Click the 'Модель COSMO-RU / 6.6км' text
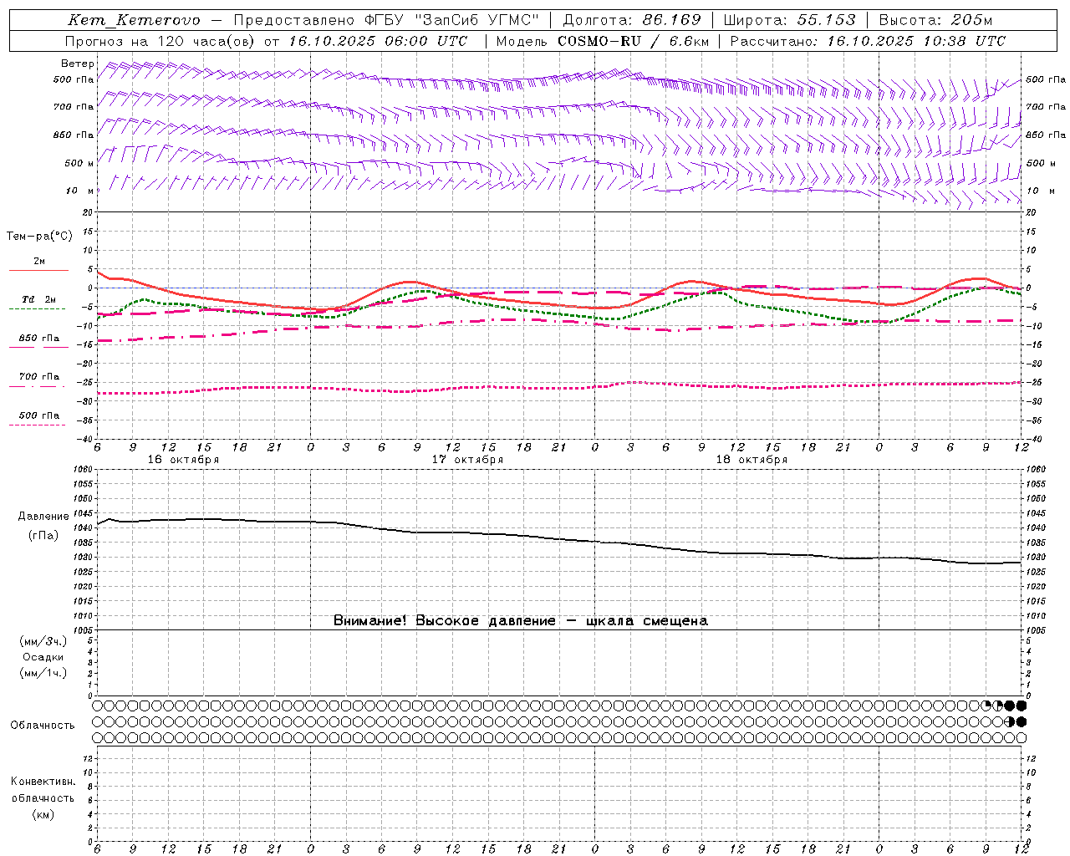1070x856 pixels. coord(602,41)
